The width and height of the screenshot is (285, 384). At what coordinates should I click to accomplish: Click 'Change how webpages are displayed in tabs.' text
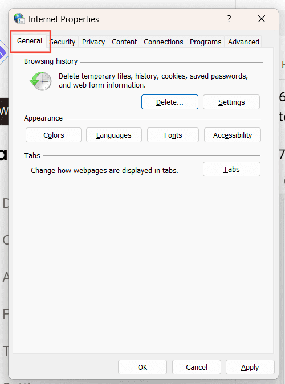point(104,170)
